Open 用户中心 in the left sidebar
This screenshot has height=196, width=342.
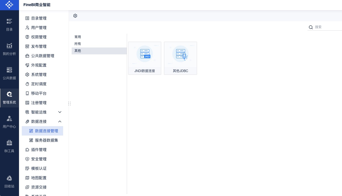[x=9, y=122]
